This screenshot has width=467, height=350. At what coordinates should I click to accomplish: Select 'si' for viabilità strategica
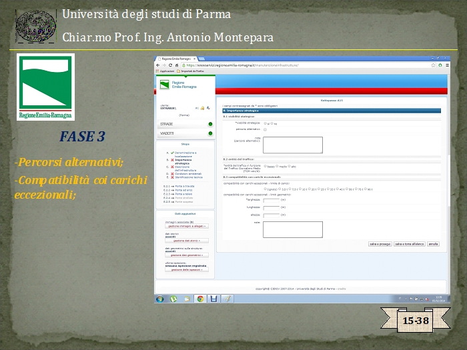click(266, 123)
